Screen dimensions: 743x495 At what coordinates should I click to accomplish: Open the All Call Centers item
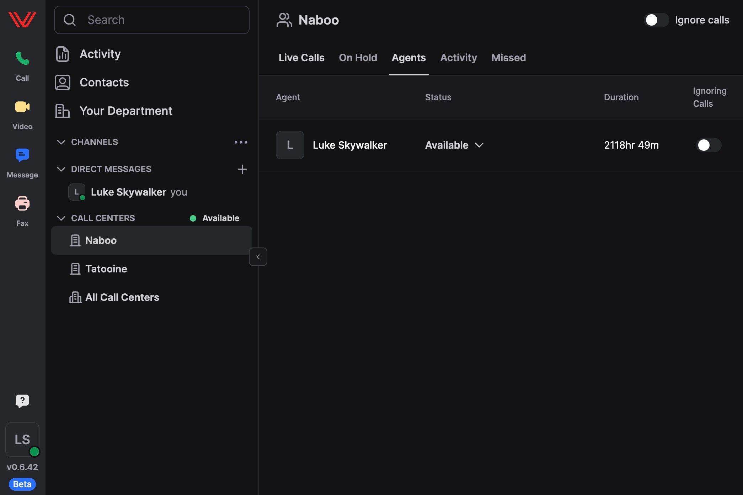[x=122, y=297]
